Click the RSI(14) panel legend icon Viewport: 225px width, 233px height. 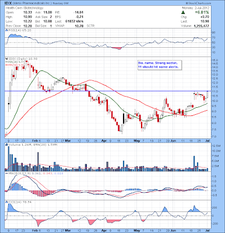6,30
